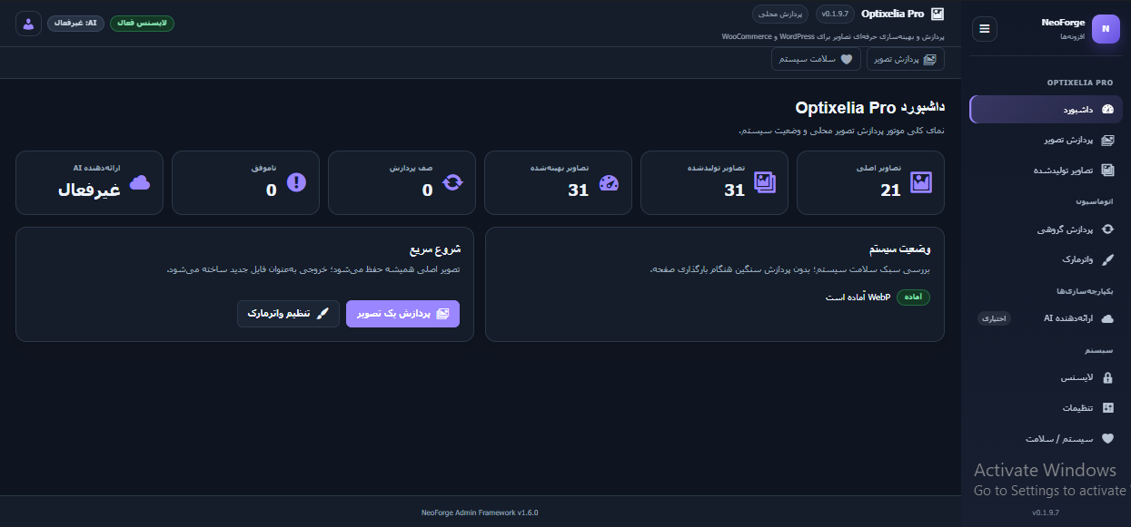Click the لایسنس فعال green badge
The width and height of the screenshot is (1131, 527).
coord(143,23)
